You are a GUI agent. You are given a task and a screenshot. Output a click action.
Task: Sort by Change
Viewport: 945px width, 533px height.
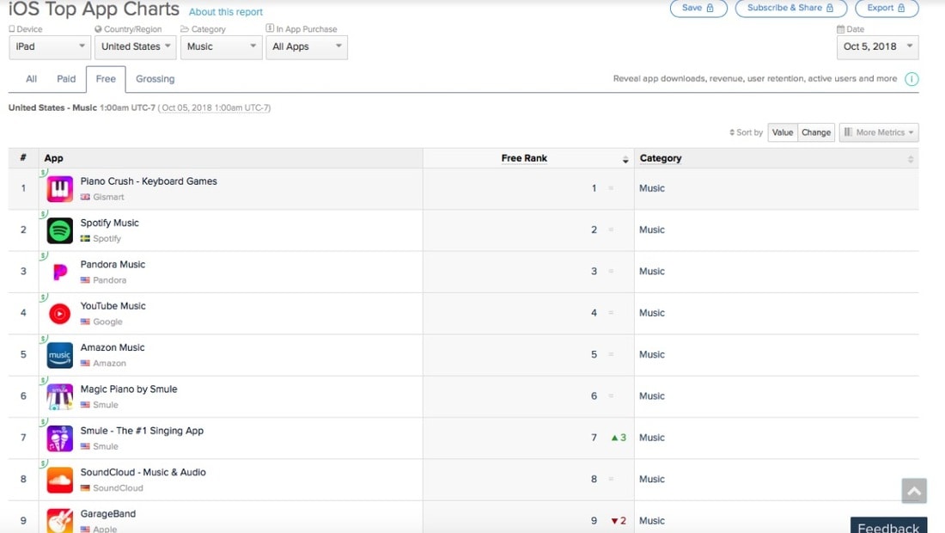click(816, 132)
